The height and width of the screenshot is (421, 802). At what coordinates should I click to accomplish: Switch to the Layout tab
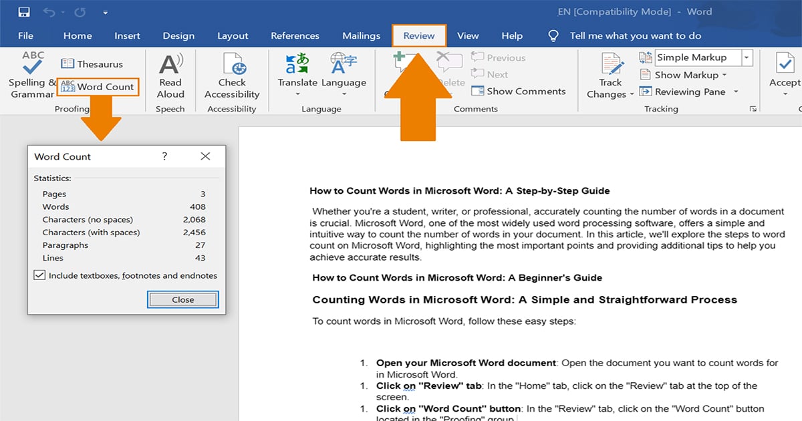(x=233, y=35)
